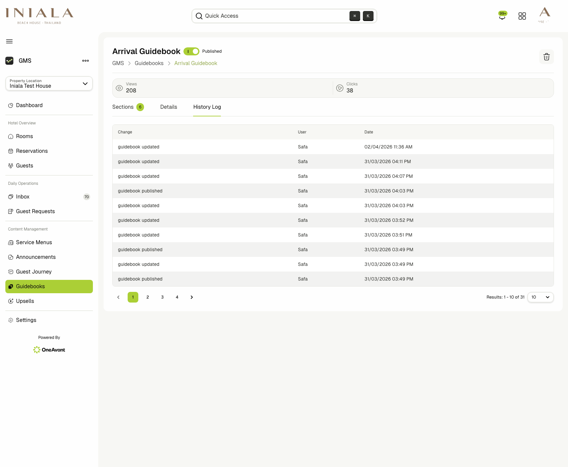This screenshot has height=467, width=568.
Task: Click the GMS three-dots options icon
Action: [x=86, y=61]
